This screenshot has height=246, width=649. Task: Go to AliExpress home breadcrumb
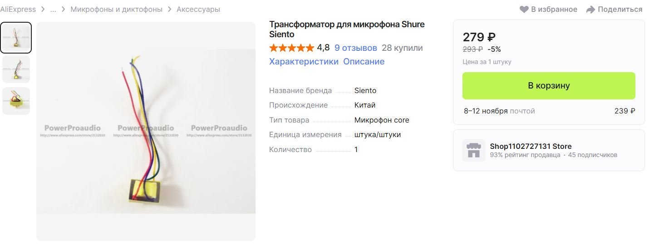[x=18, y=9]
